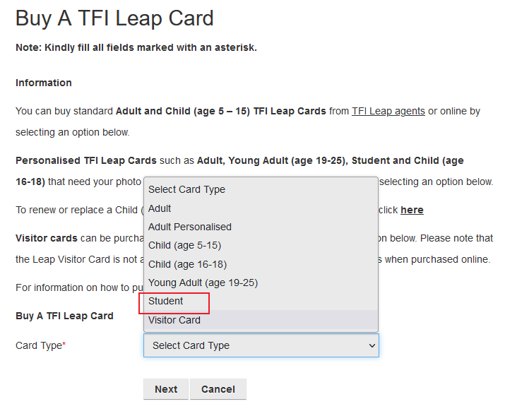The height and width of the screenshot is (404, 505).
Task: Click the large 'Buy A TFI Leap Card' title
Action: coord(114,18)
